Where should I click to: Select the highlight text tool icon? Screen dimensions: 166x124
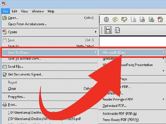(x=124, y=19)
